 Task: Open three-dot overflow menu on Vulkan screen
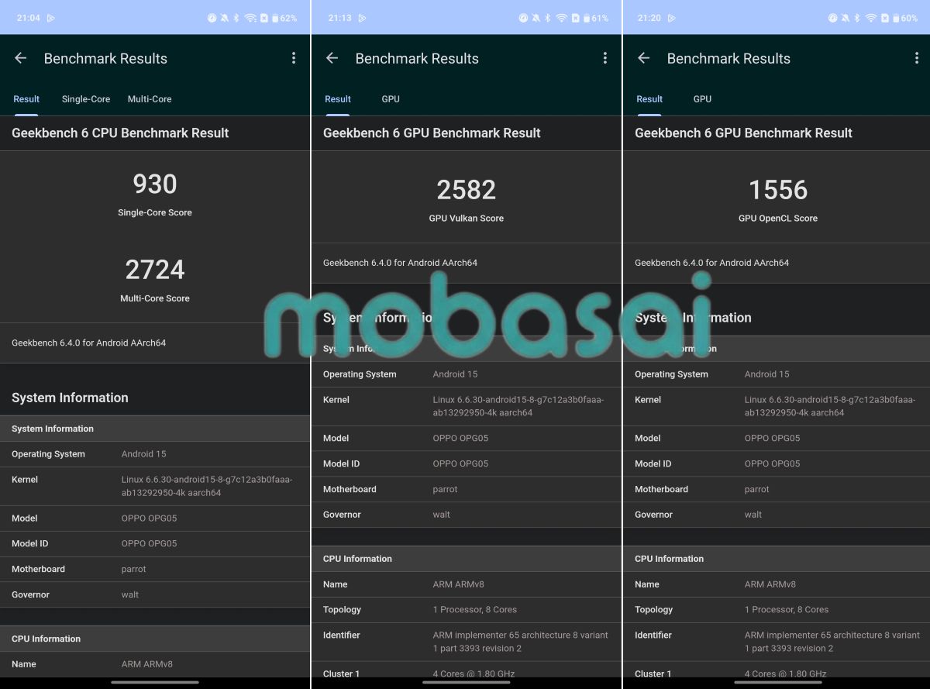pos(604,58)
